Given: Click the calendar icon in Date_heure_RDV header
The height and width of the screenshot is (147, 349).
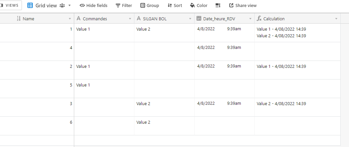Looking at the screenshot, I should (x=199, y=19).
